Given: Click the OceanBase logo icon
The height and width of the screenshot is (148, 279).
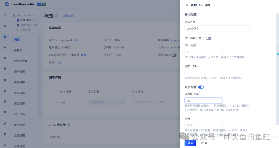Looking at the screenshot, I should pos(7,4).
